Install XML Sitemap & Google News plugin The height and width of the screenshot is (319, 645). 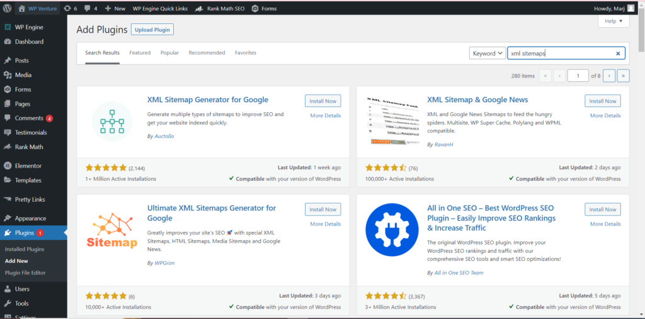603,101
